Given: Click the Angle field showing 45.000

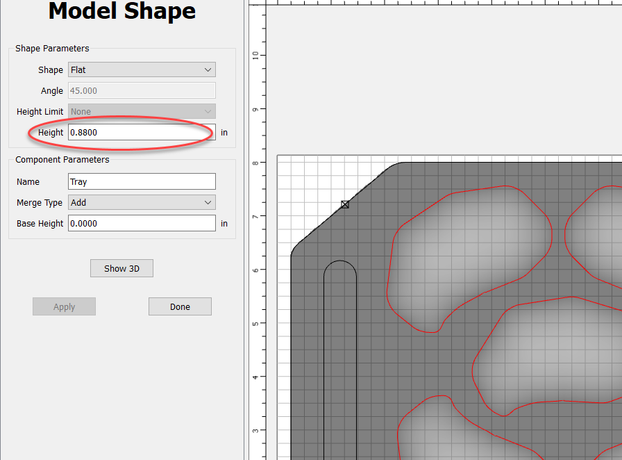Looking at the screenshot, I should point(142,90).
